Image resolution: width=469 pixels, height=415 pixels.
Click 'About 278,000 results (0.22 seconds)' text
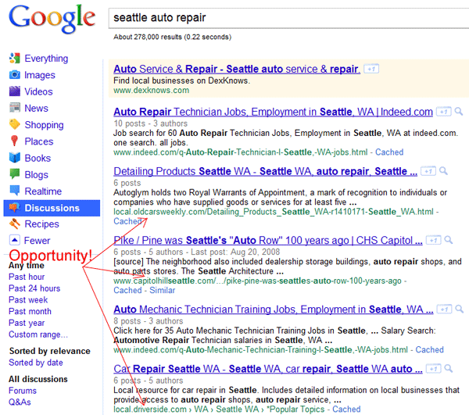coord(172,37)
